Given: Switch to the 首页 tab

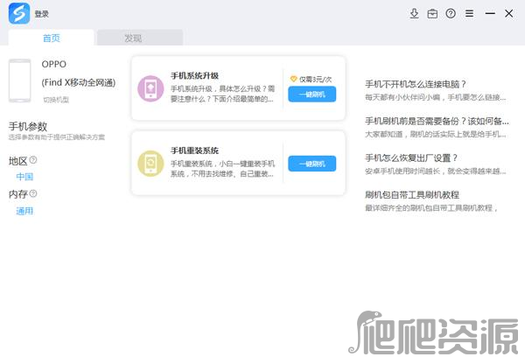Looking at the screenshot, I should pos(52,38).
